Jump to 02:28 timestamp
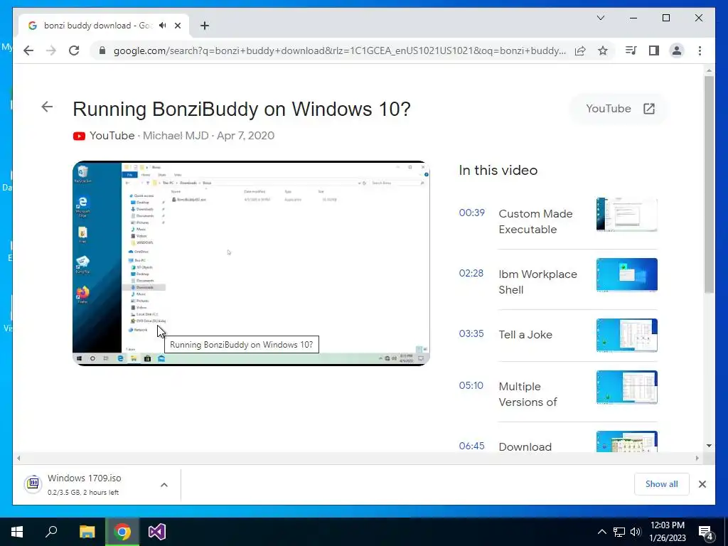The width and height of the screenshot is (728, 546). tap(471, 273)
